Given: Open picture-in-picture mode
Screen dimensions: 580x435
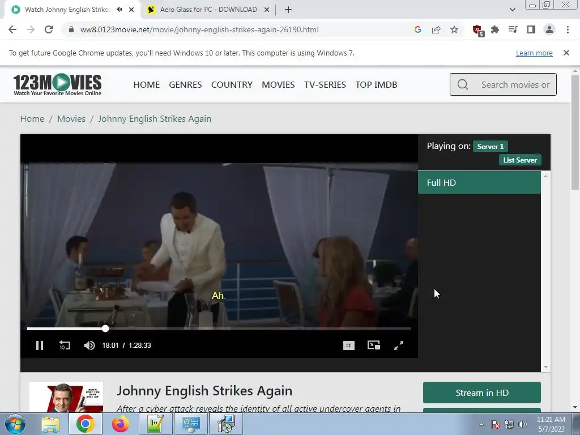Looking at the screenshot, I should click(374, 346).
